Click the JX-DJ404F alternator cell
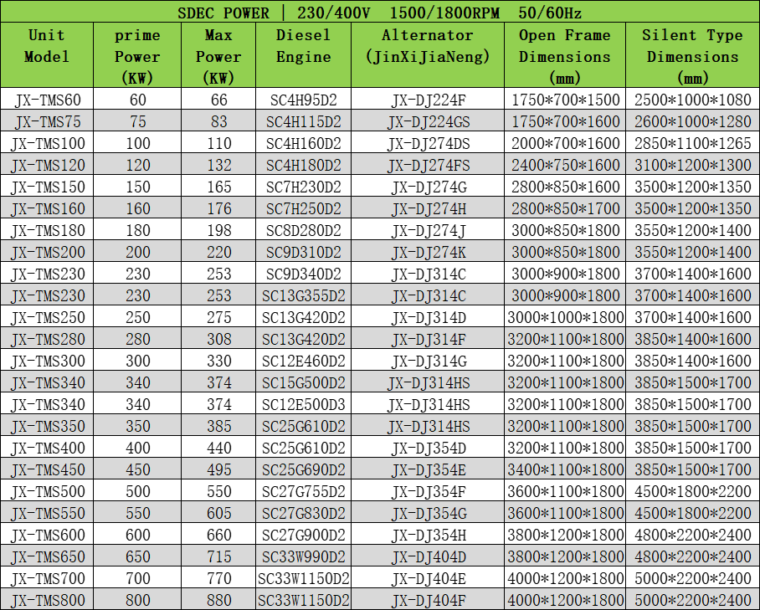 point(427,600)
